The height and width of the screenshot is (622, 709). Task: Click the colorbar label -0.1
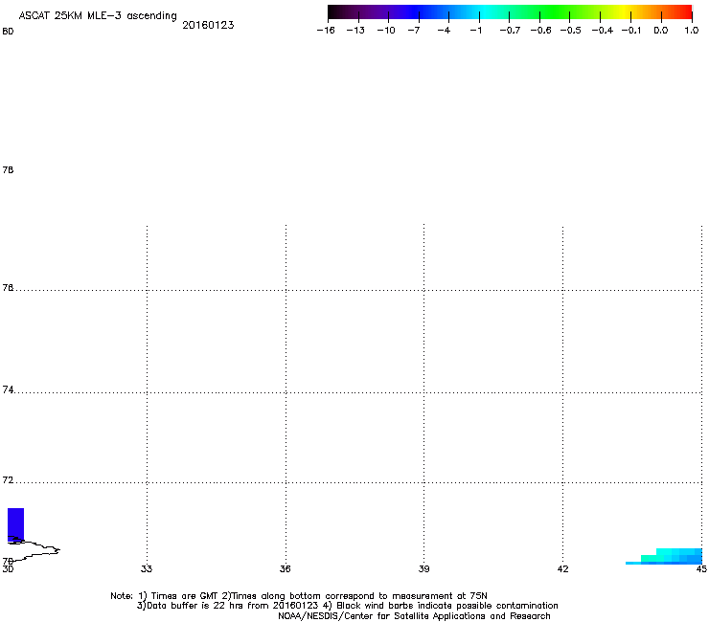coord(631,31)
